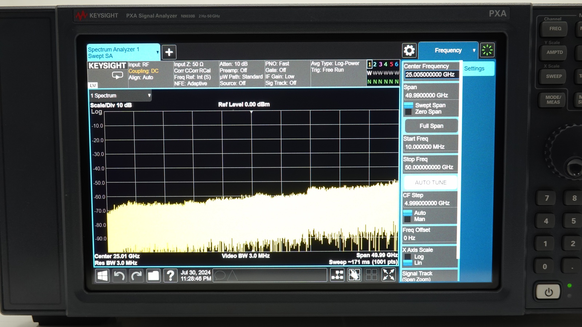This screenshot has width=582, height=327.
Task: Click the block diagram icon near bottom right
Action: click(x=337, y=275)
